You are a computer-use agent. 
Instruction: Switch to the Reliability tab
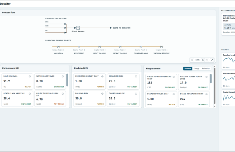tap(206, 68)
